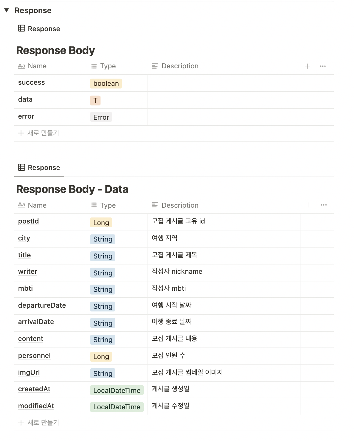Collapse the Response toggle section
Image resolution: width=354 pixels, height=441 pixels.
coord(7,10)
